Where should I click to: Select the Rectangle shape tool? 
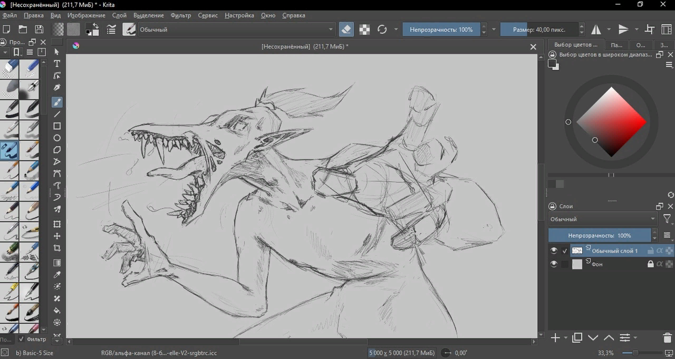click(x=57, y=126)
